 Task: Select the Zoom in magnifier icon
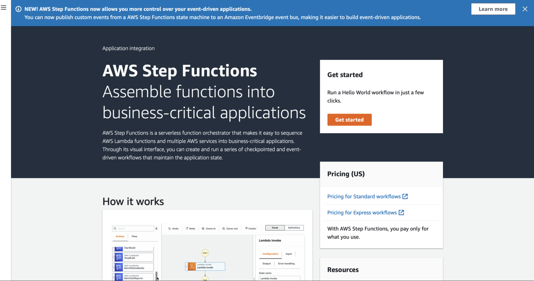[203, 228]
